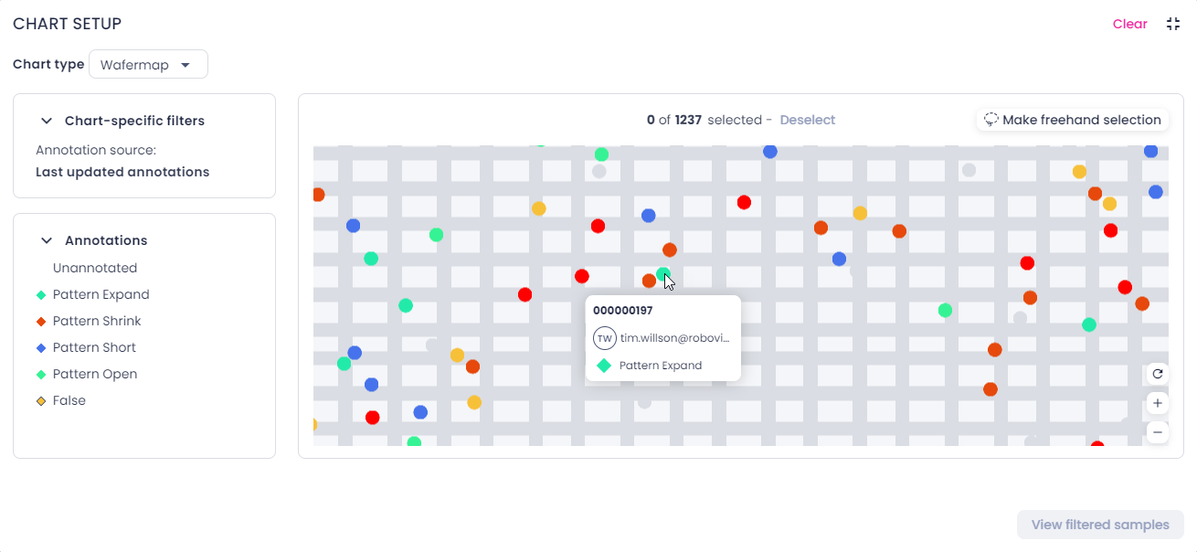Click the reset view refresh icon
Viewport: 1197px width, 552px height.
click(x=1158, y=374)
